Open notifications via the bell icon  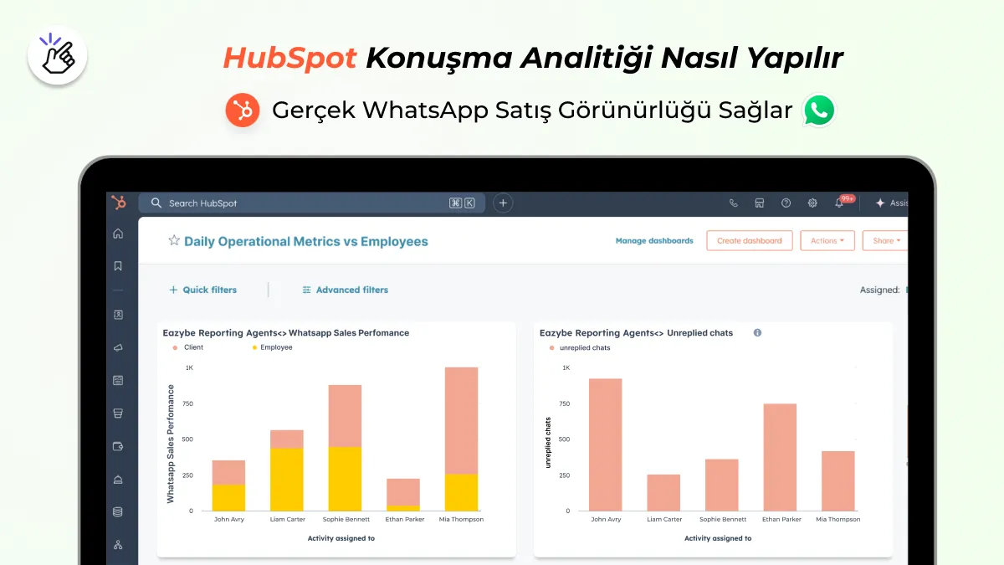[838, 203]
